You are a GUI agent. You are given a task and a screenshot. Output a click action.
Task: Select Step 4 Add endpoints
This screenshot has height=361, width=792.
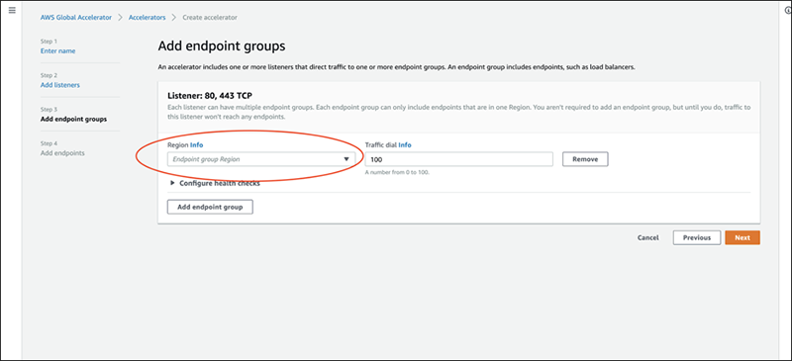(x=62, y=153)
